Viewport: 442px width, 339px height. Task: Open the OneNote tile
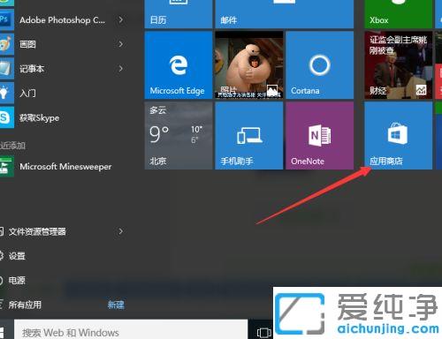319,136
